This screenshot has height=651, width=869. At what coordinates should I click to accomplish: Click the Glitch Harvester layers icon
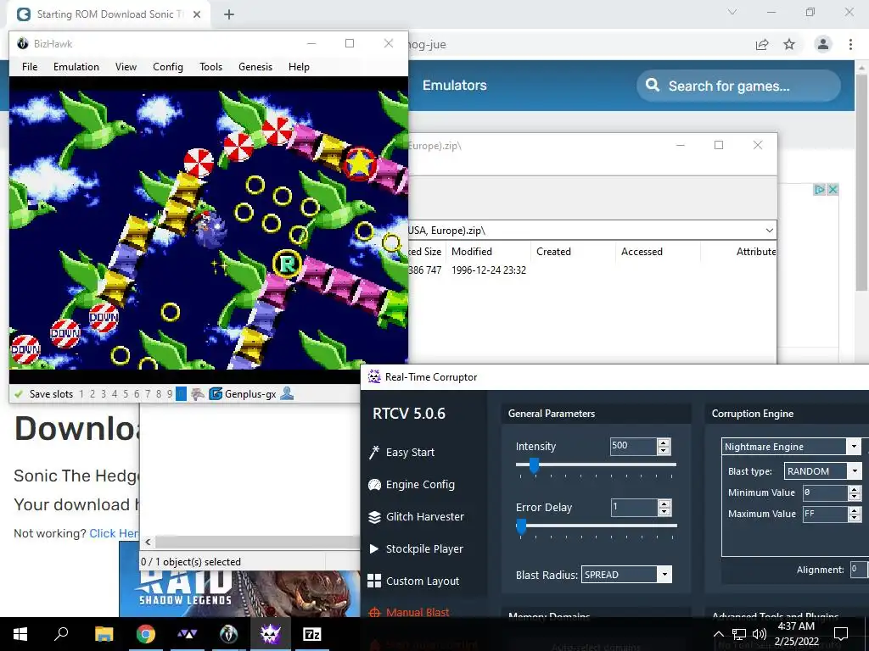coord(374,516)
